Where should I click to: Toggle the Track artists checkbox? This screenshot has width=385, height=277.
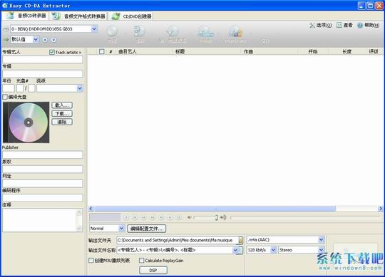[52, 52]
